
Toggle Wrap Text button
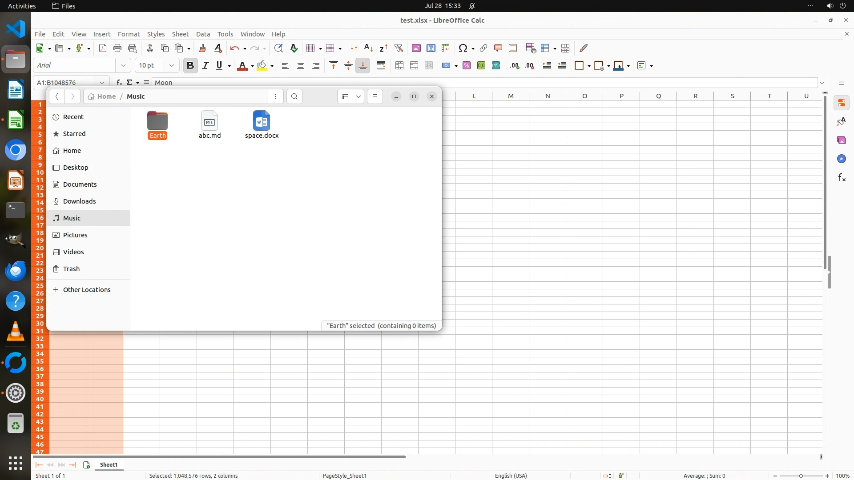(x=381, y=66)
